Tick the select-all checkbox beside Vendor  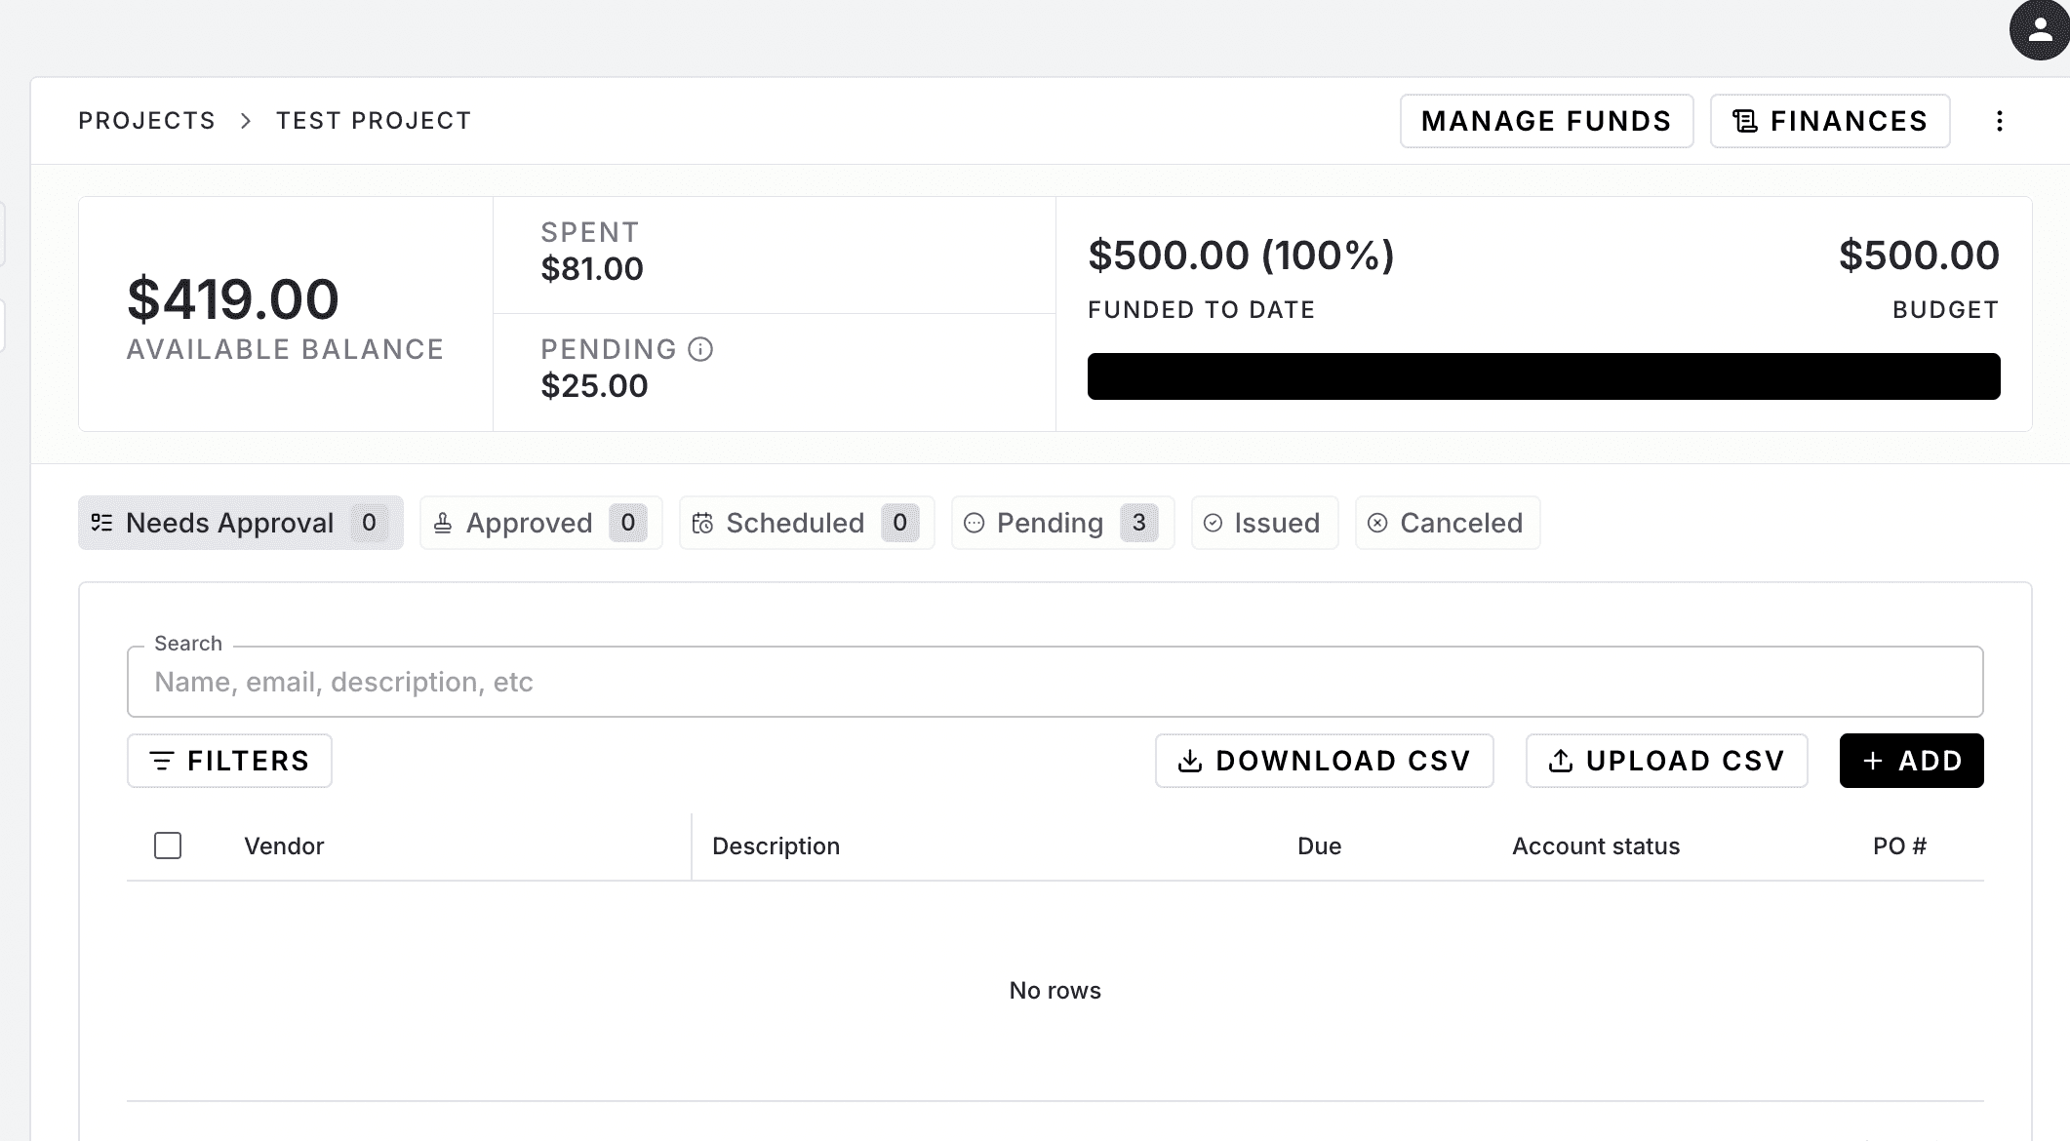168,846
